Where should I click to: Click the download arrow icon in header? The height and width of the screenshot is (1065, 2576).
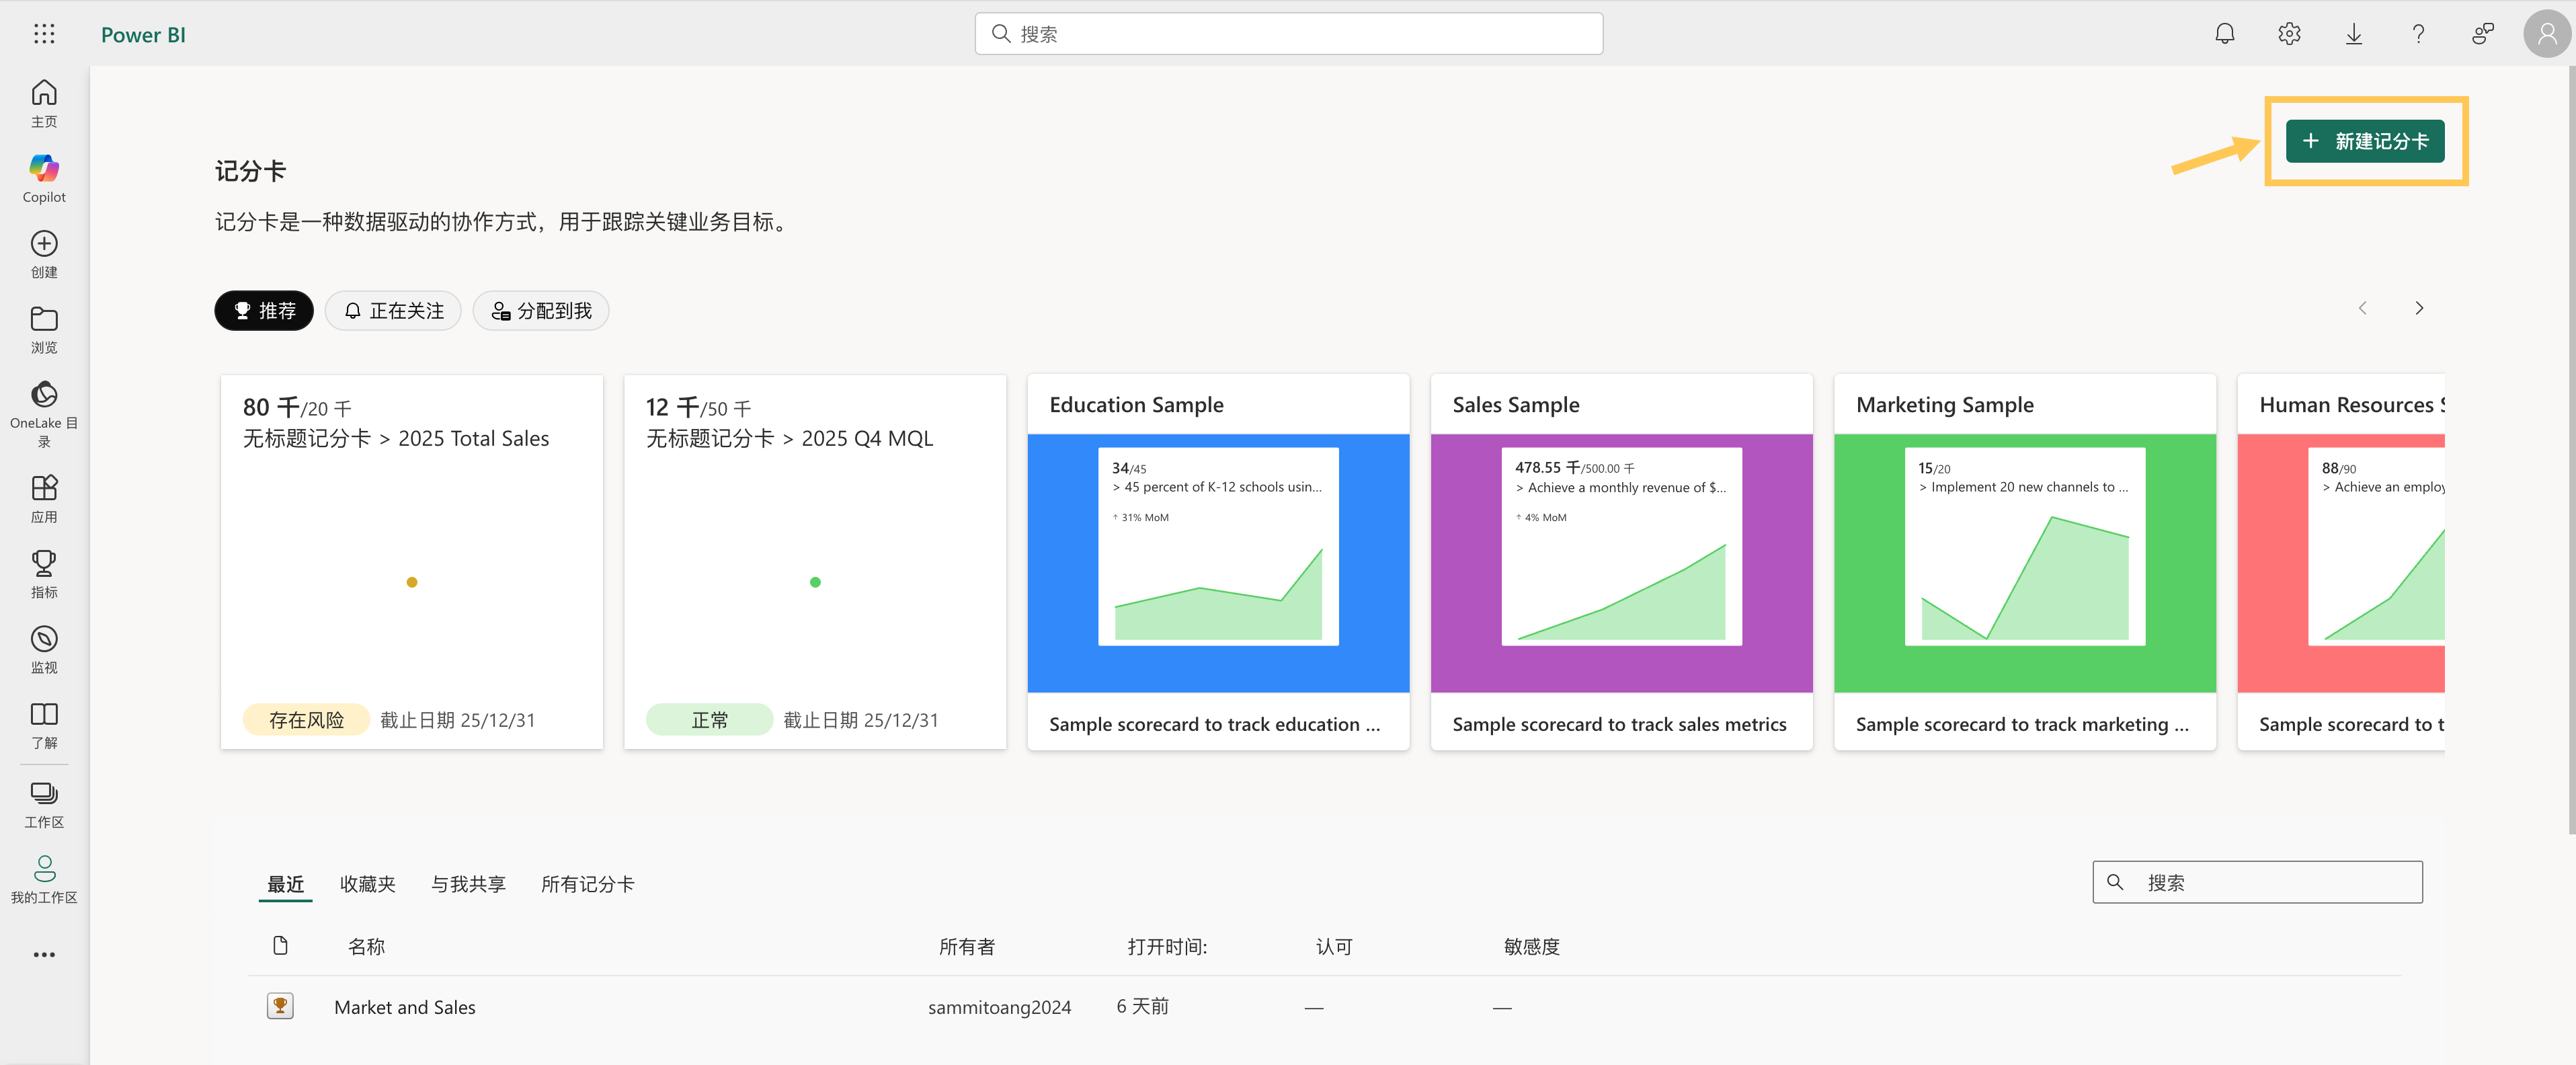pyautogui.click(x=2353, y=34)
